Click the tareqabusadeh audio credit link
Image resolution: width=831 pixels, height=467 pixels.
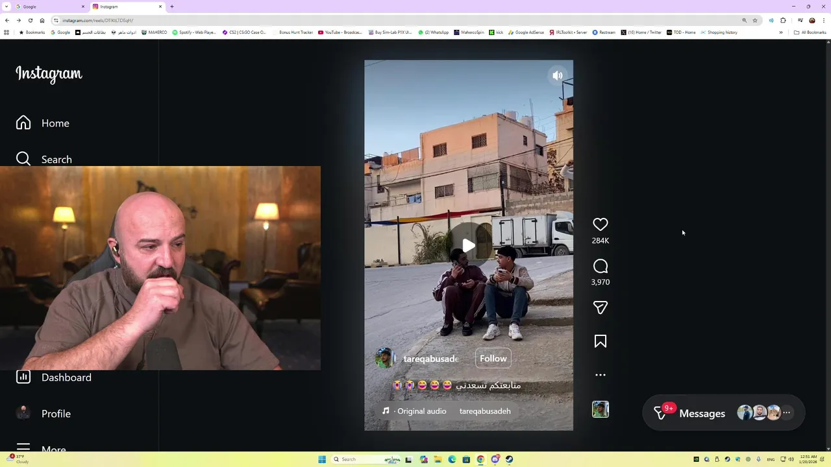[485, 411]
